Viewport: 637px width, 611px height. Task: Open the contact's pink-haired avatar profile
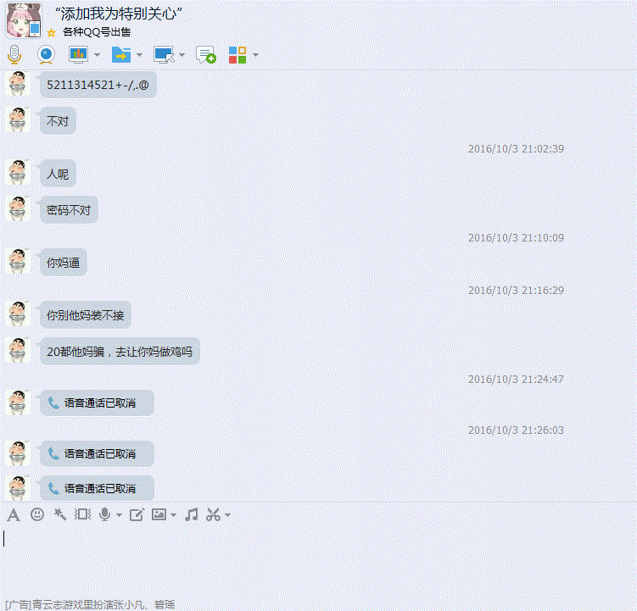pyautogui.click(x=24, y=20)
